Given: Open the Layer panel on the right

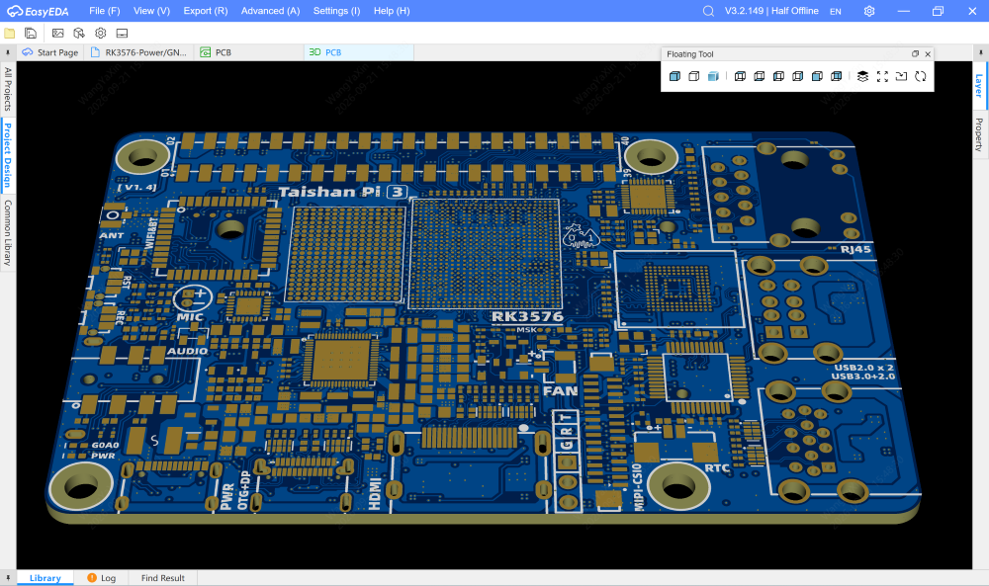Looking at the screenshot, I should click(979, 86).
